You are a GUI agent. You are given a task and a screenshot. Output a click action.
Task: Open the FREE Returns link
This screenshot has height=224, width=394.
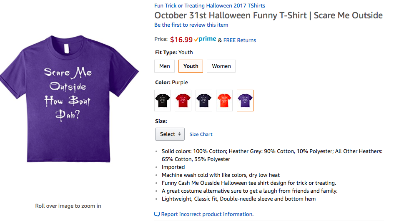(239, 40)
